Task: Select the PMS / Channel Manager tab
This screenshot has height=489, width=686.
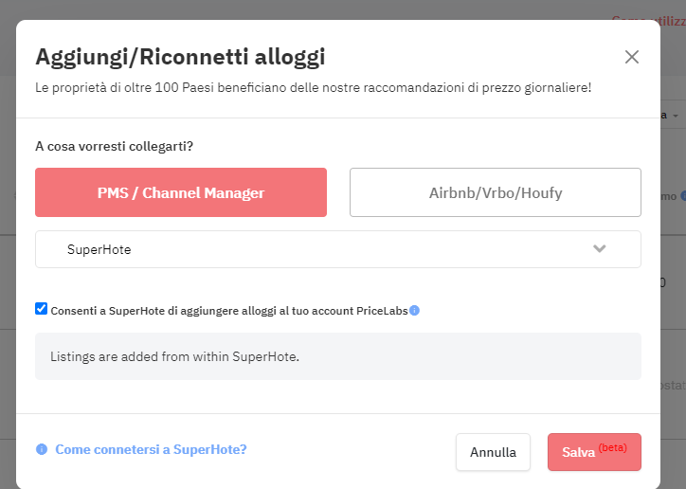Action: tap(181, 192)
